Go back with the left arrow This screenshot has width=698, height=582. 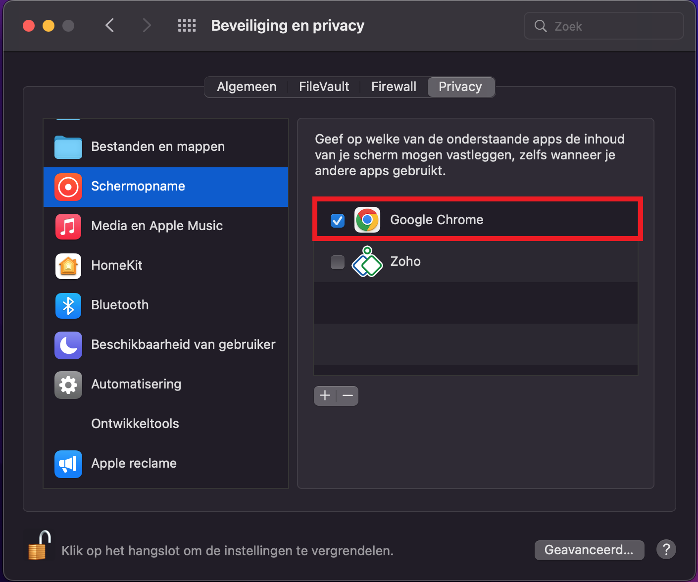[x=110, y=25]
